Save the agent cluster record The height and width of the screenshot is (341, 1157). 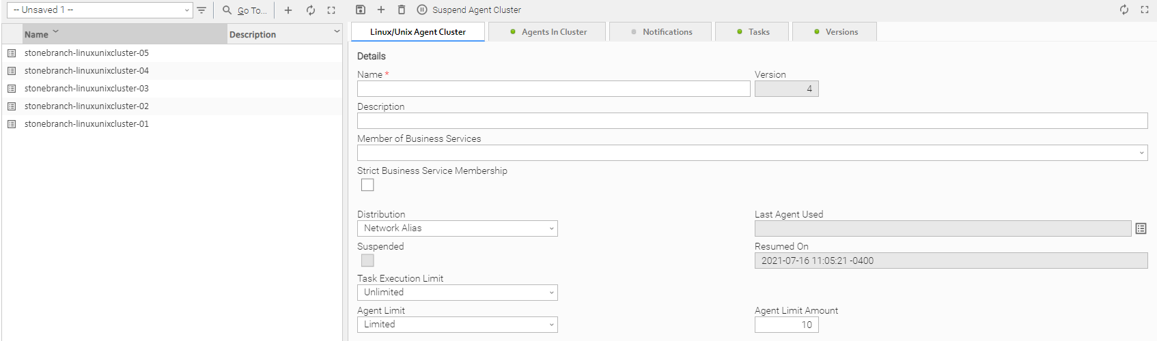[x=361, y=10]
